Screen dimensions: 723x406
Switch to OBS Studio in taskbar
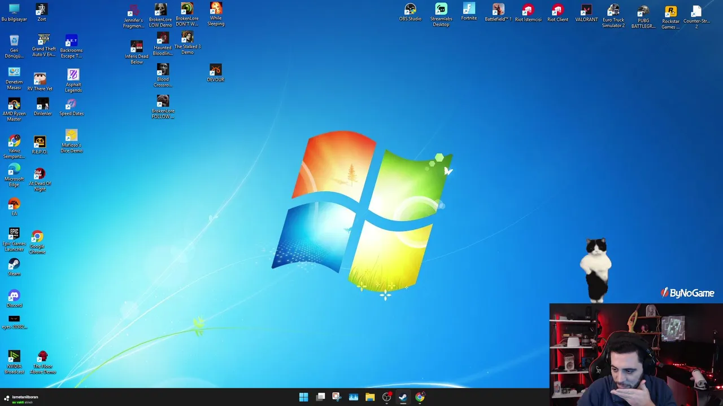point(387,397)
